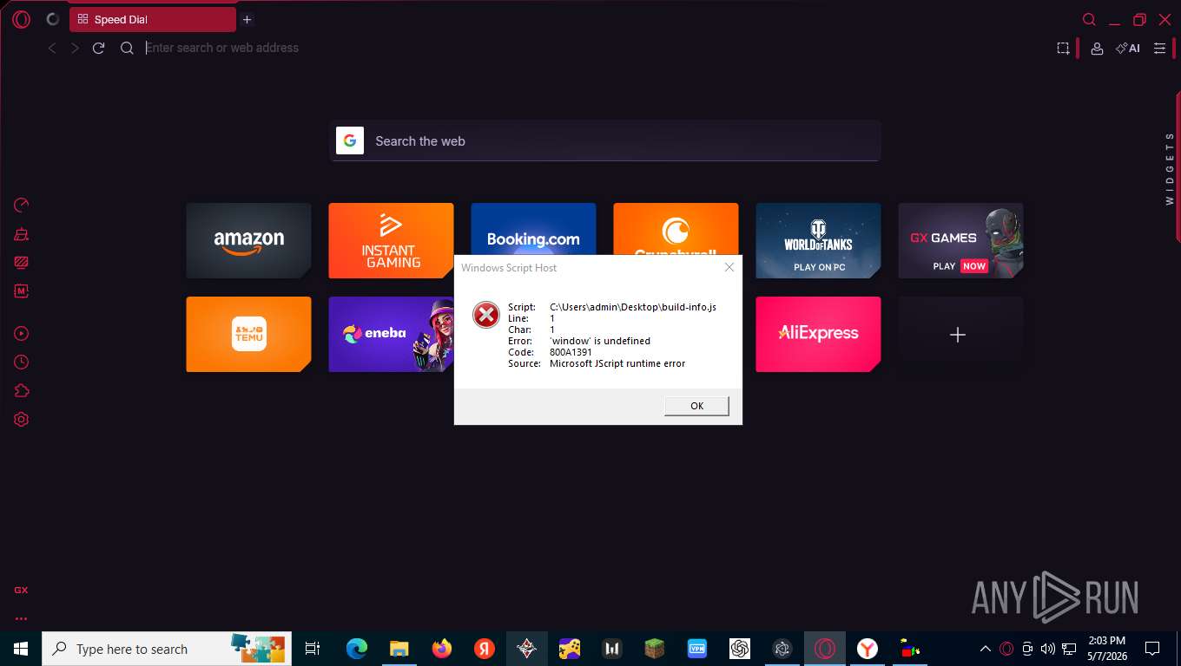Open the notification center

tap(1152, 649)
